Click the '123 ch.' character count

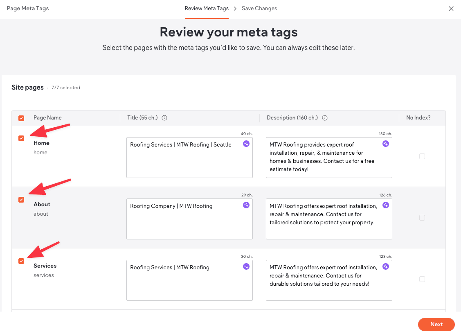386,257
